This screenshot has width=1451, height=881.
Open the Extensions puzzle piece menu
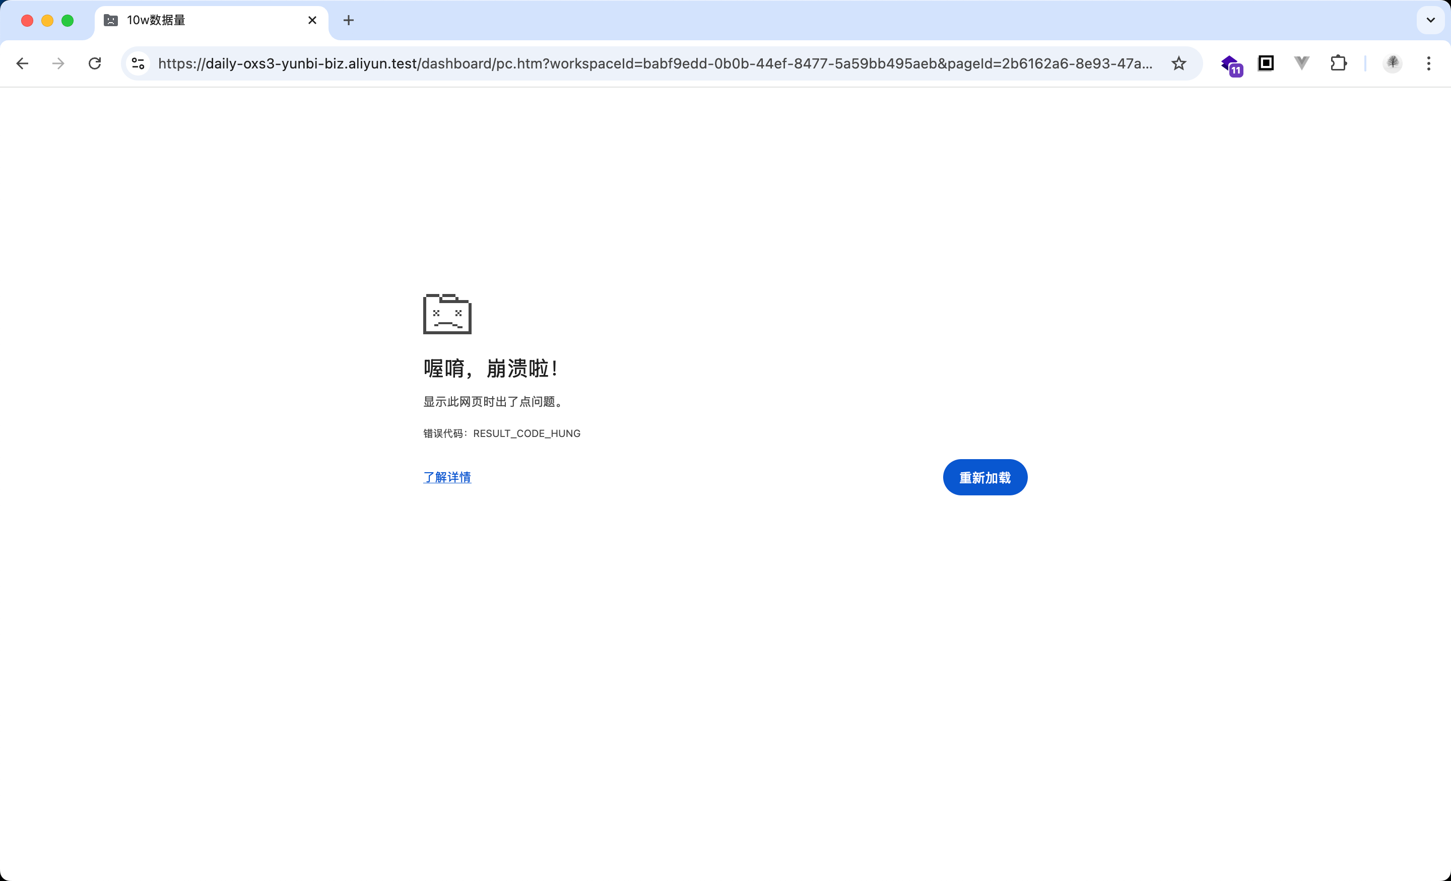point(1339,63)
